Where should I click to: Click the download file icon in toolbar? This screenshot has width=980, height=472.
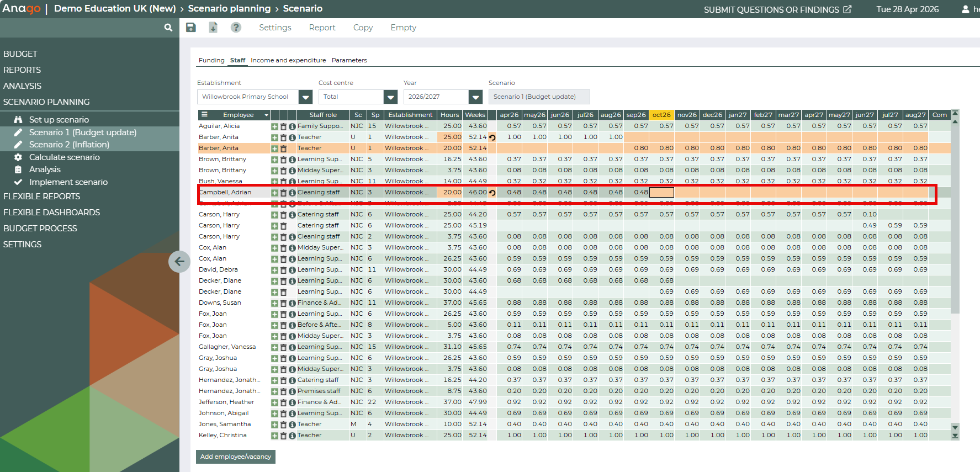tap(213, 28)
